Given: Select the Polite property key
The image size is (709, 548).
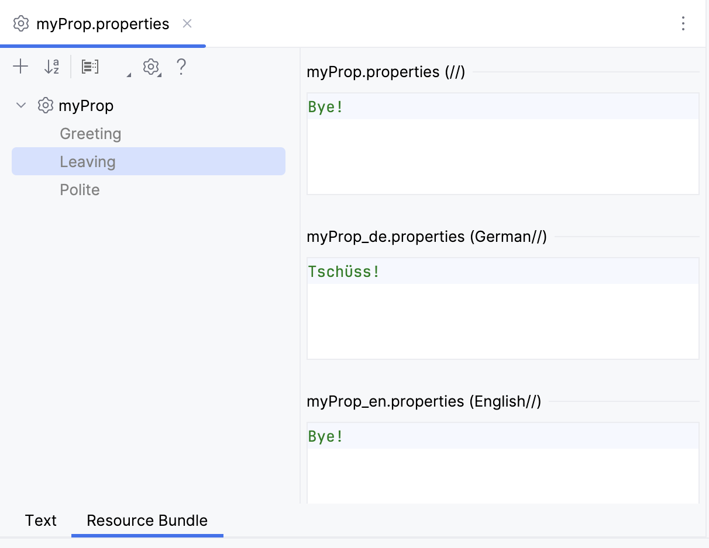Looking at the screenshot, I should click(x=80, y=189).
